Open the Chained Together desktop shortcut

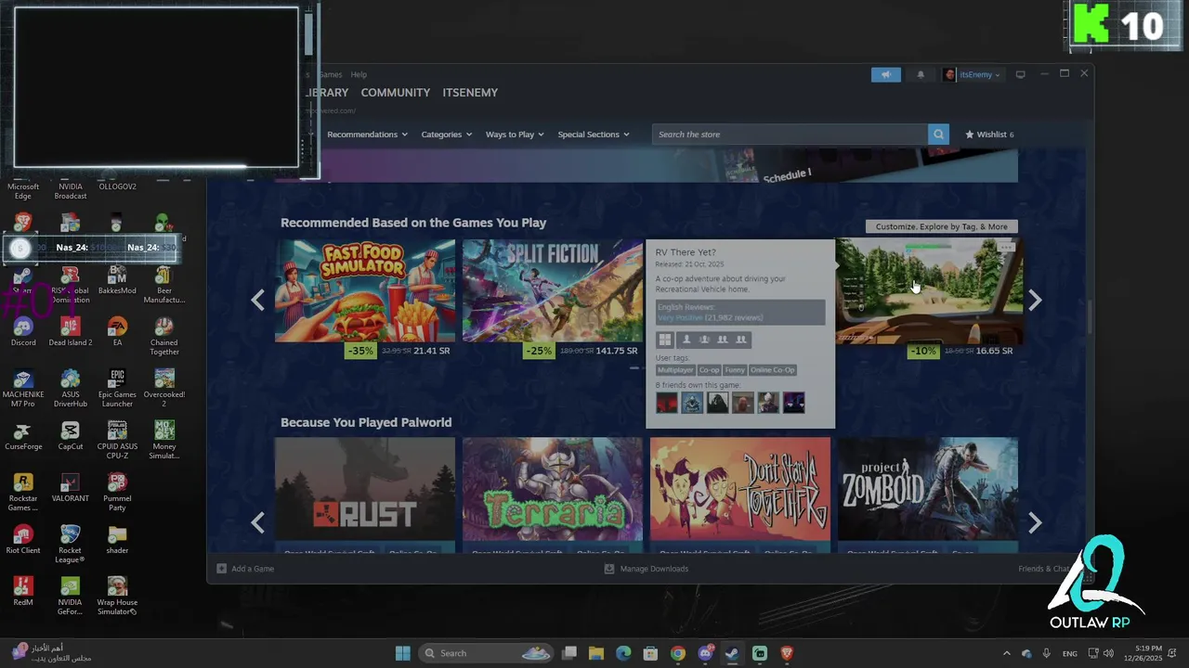pyautogui.click(x=164, y=337)
